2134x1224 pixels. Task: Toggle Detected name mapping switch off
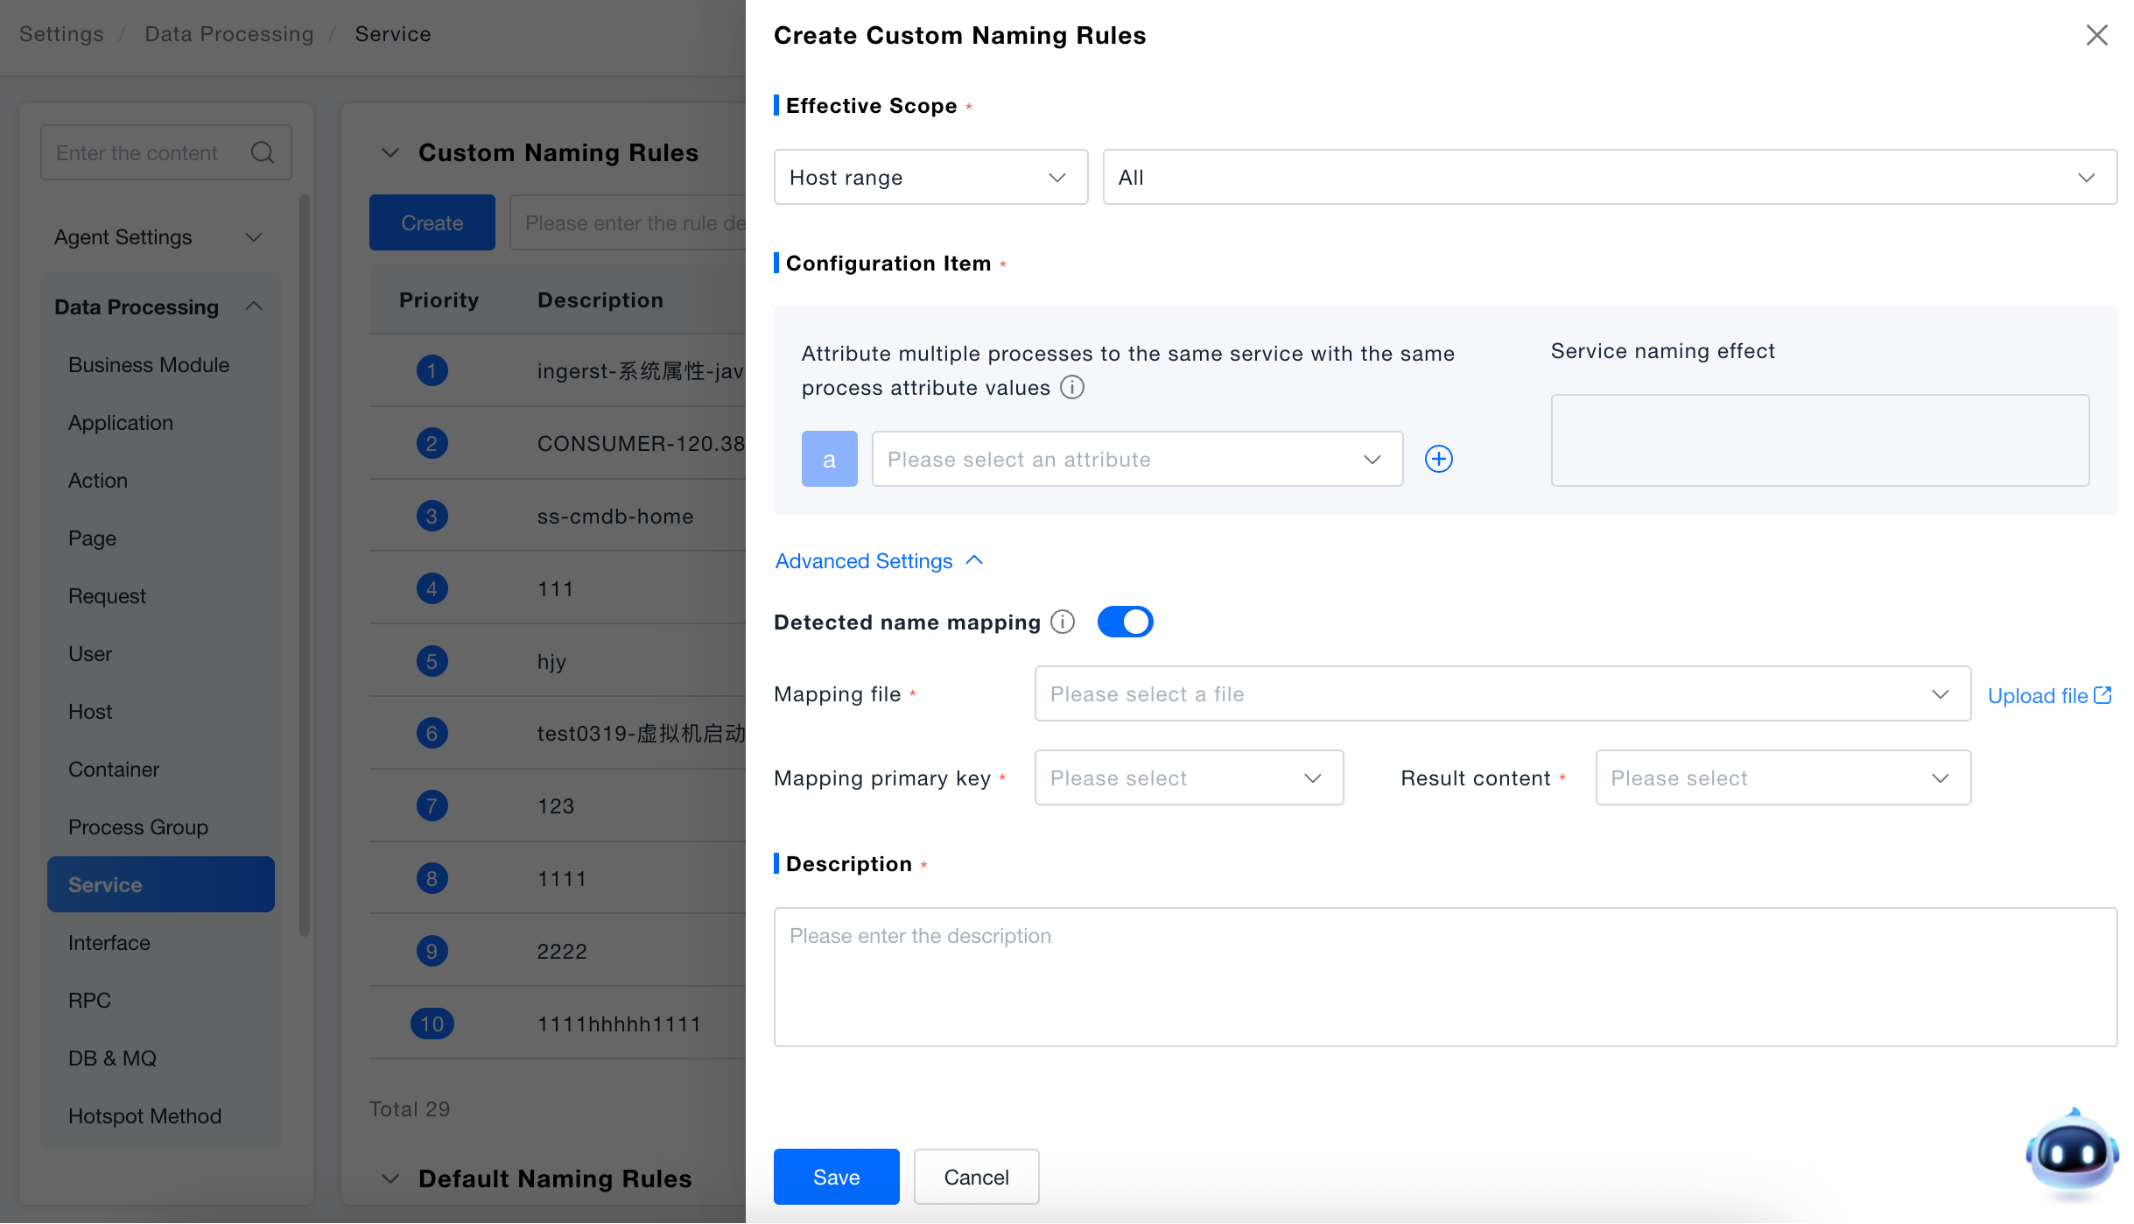[1125, 622]
